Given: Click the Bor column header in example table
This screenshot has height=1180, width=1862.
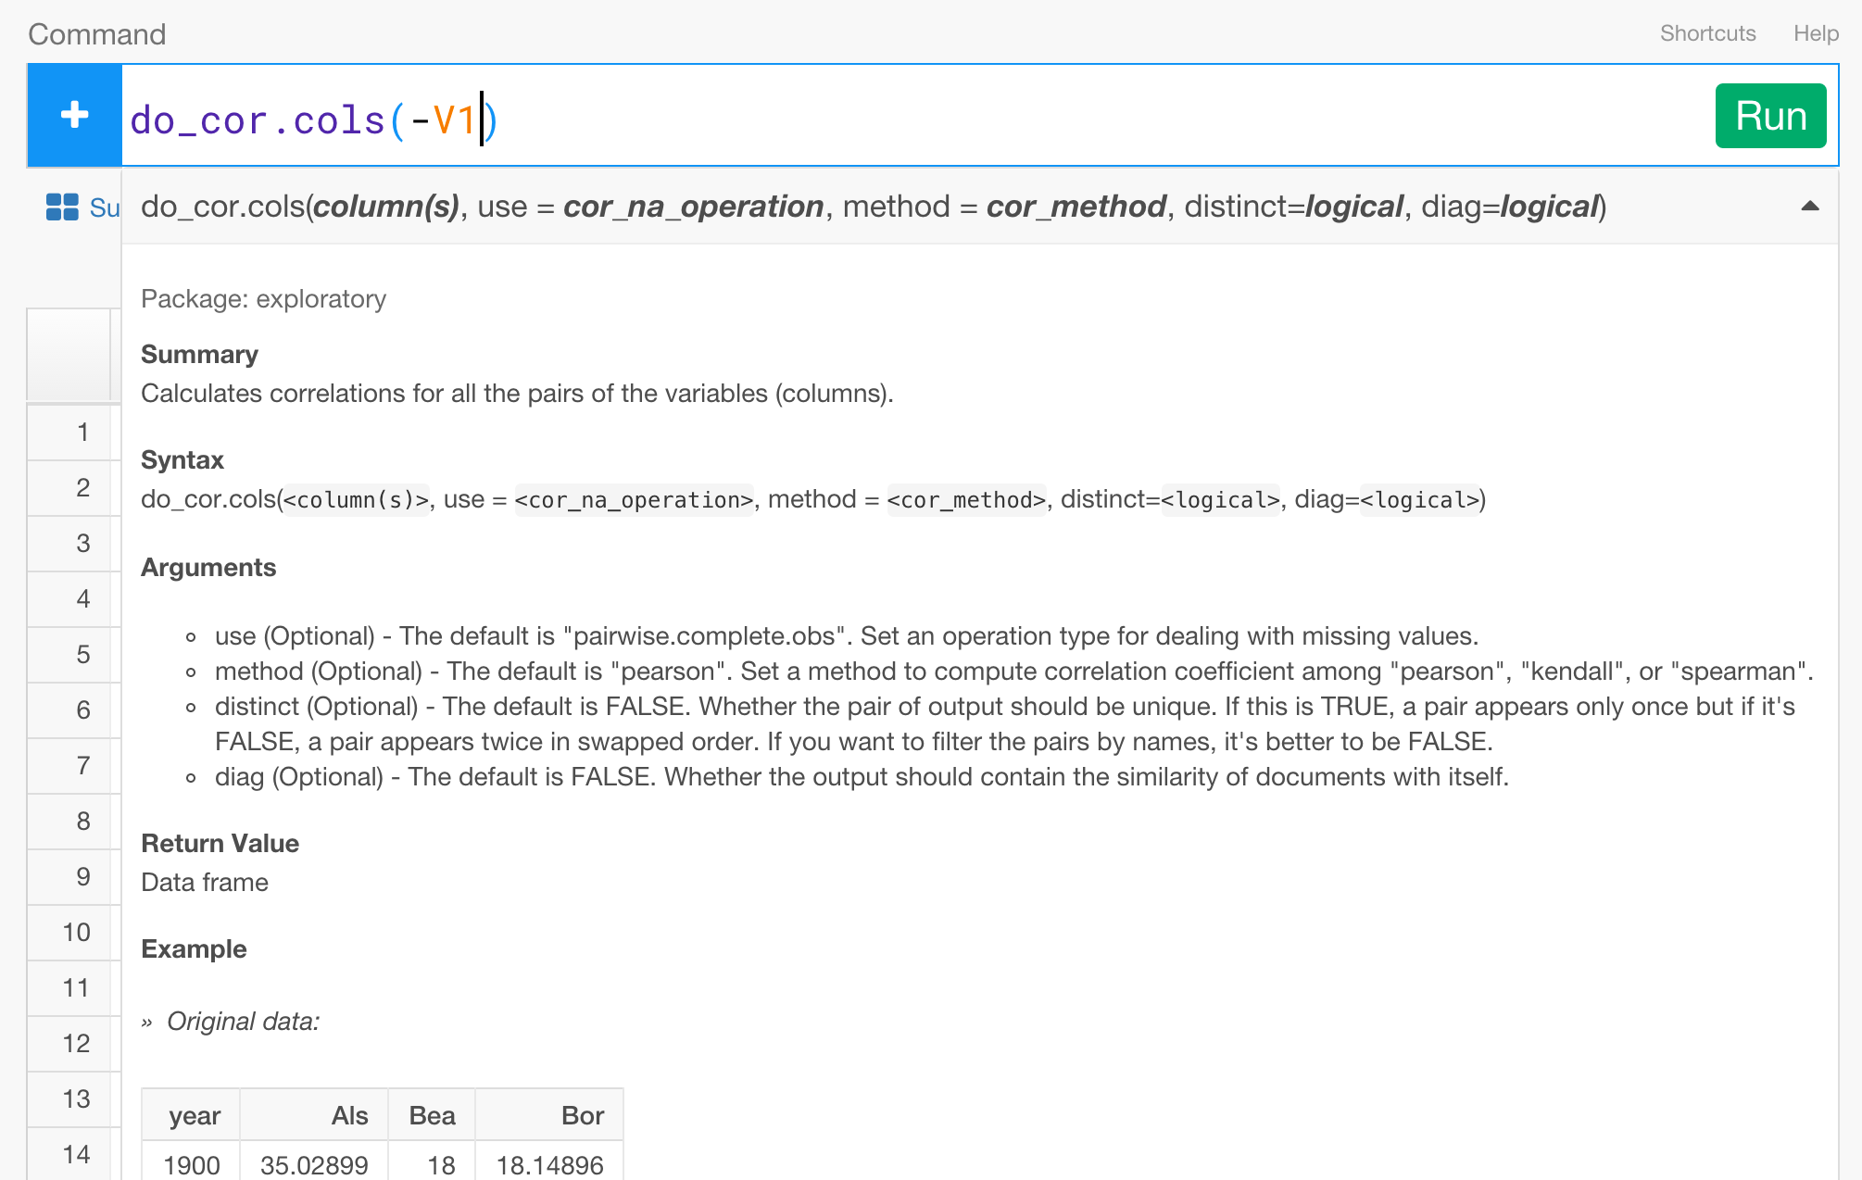Looking at the screenshot, I should 582,1116.
